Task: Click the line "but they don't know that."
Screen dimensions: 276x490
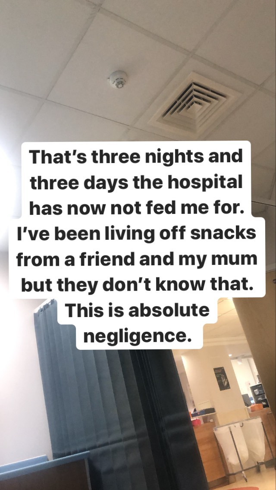Action: (137, 285)
